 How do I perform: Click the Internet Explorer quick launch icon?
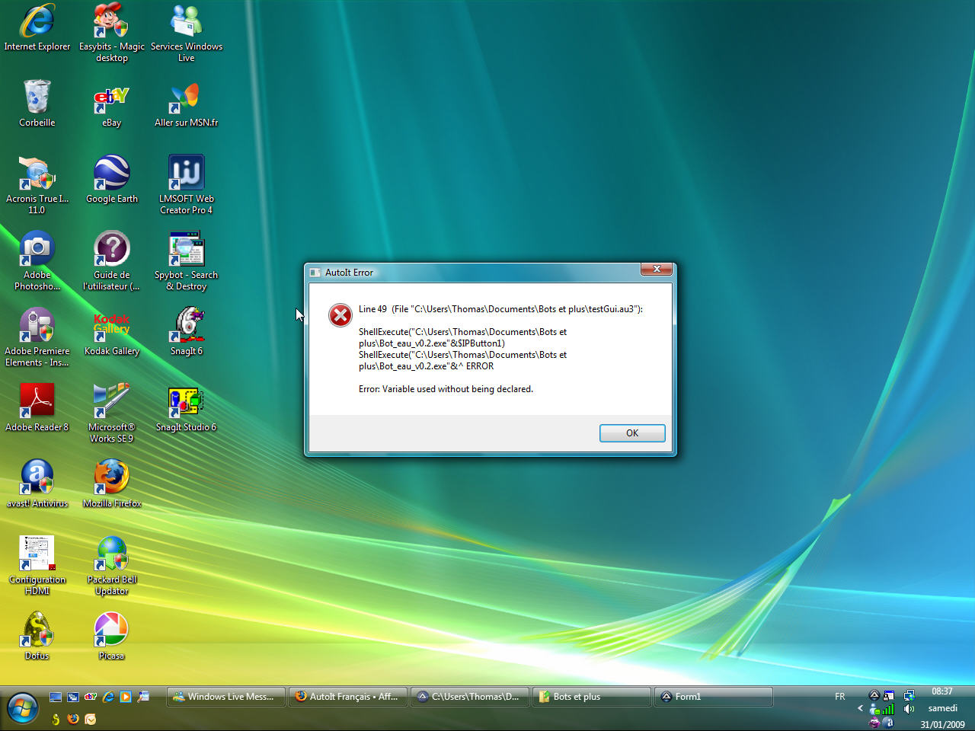click(108, 697)
